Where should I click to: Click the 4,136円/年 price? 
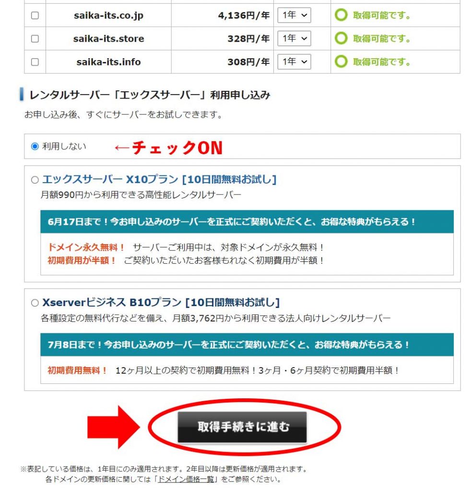tap(244, 15)
